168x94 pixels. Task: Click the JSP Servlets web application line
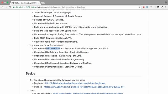71,27
